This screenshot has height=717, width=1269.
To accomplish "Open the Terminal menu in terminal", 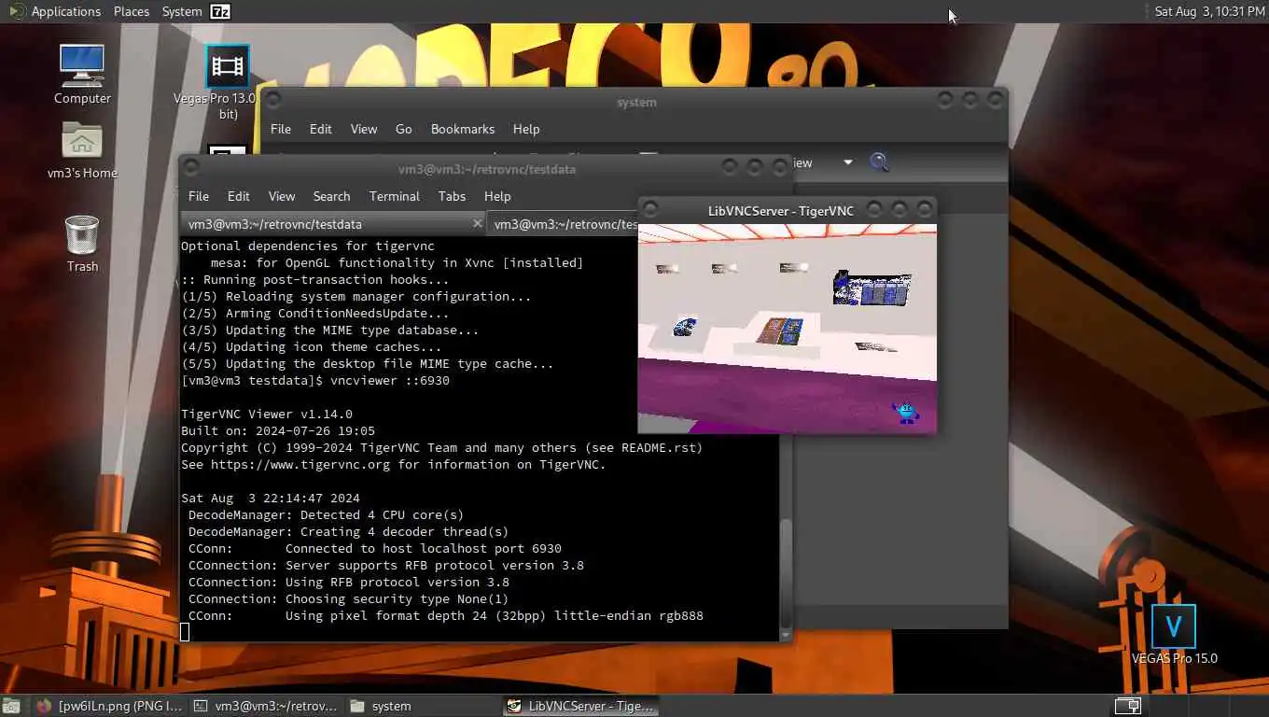I will (395, 196).
